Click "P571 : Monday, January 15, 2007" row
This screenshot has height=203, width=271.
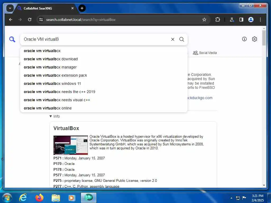(79, 158)
